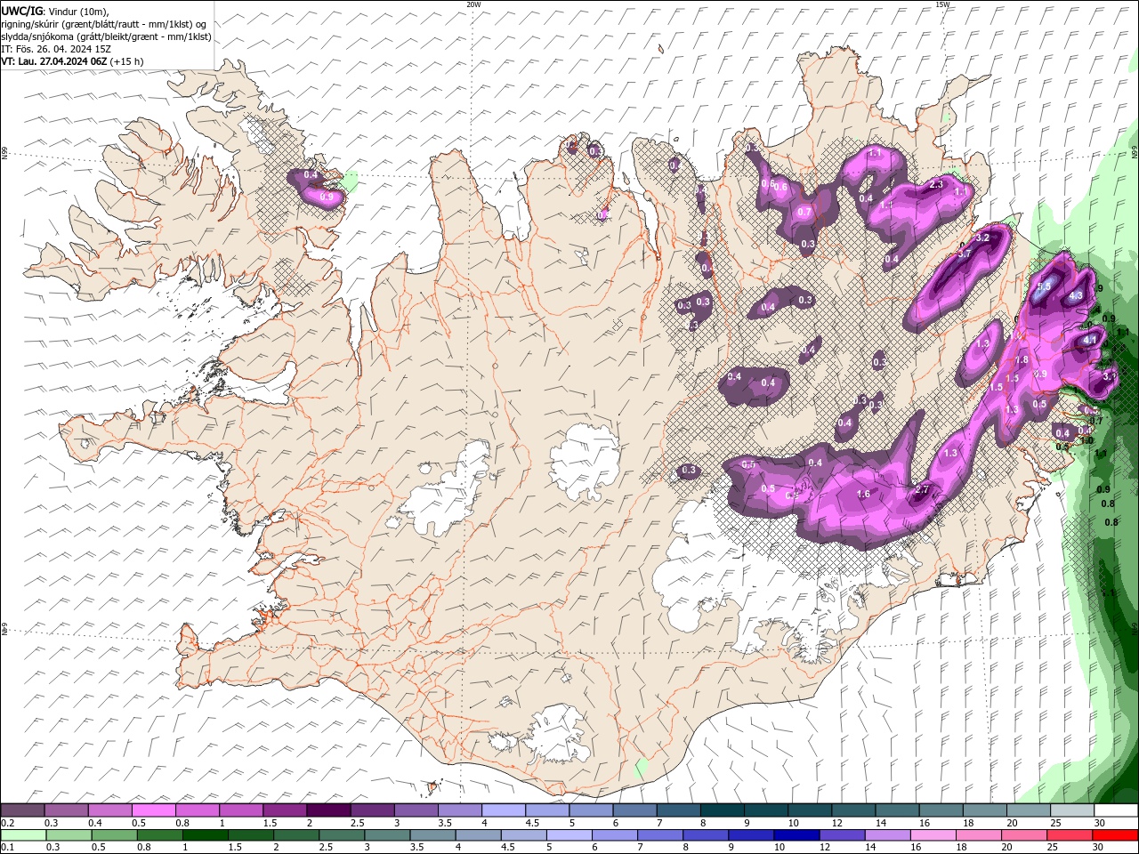Screen dimensions: 1139x854
Task: Click the 'IT: Fös. 26. 04. 2024 15Z' line
Action: click(56, 49)
